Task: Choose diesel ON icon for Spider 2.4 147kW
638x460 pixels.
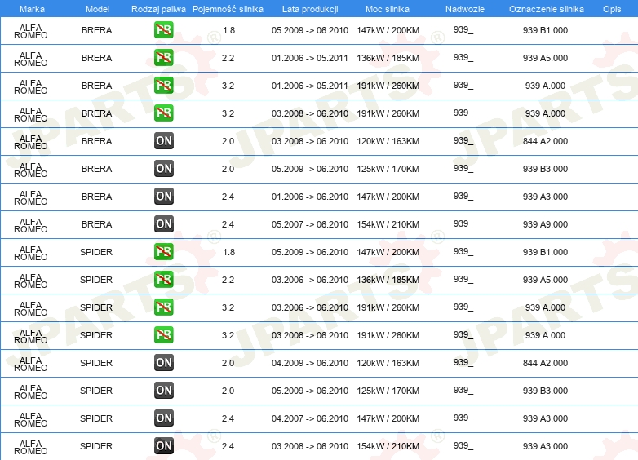Action: tap(163, 418)
